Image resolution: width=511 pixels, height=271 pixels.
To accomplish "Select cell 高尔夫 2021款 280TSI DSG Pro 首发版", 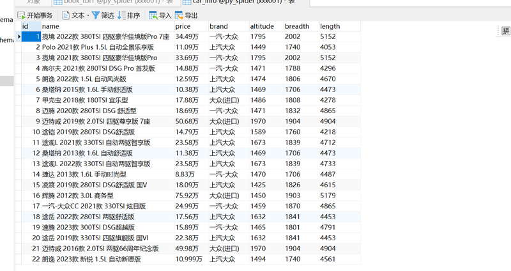I will [107, 68].
